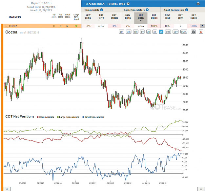This screenshot has height=191, width=205.
Task: Open the Large Speculators help icon
Action: coord(147,10)
